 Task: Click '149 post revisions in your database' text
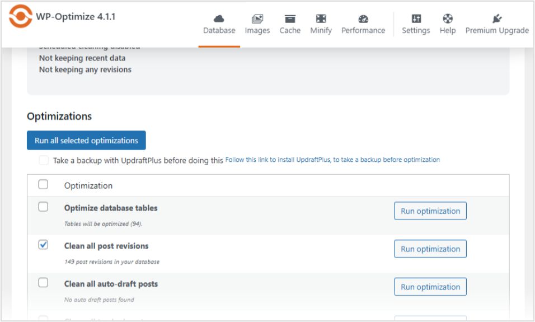point(112,262)
